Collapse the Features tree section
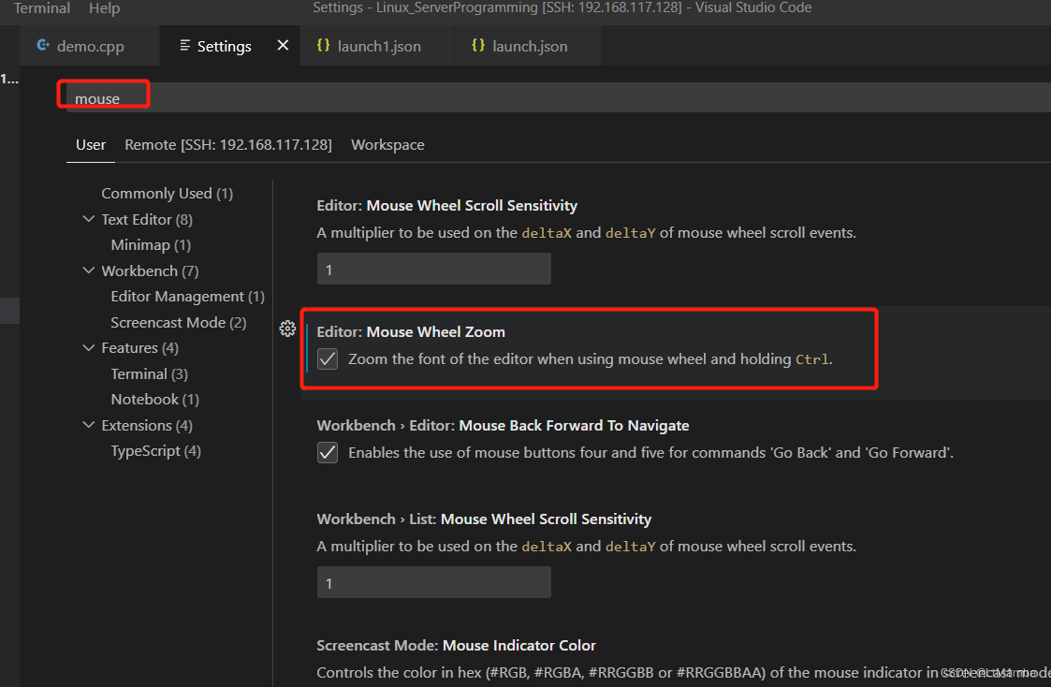Screen dimensions: 1051x687 (x=89, y=347)
